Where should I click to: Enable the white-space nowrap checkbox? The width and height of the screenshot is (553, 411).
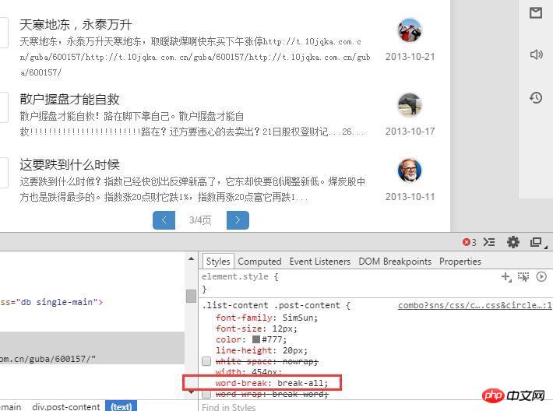click(x=206, y=361)
